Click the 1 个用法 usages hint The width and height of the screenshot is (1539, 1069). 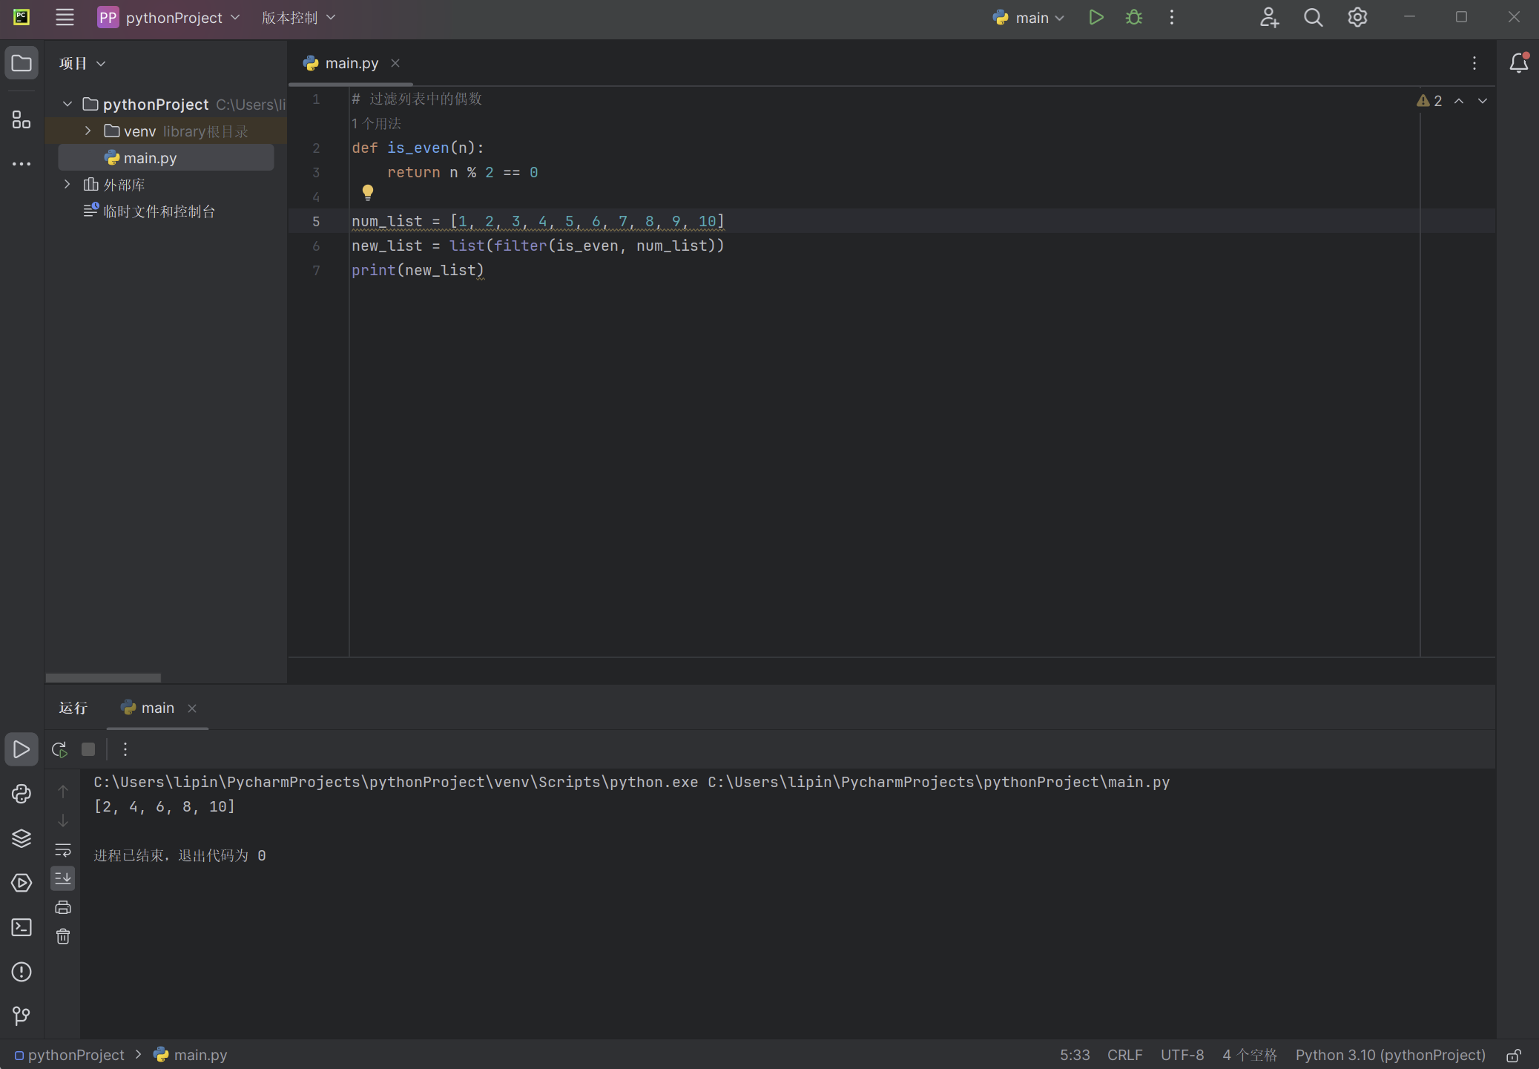(x=376, y=123)
